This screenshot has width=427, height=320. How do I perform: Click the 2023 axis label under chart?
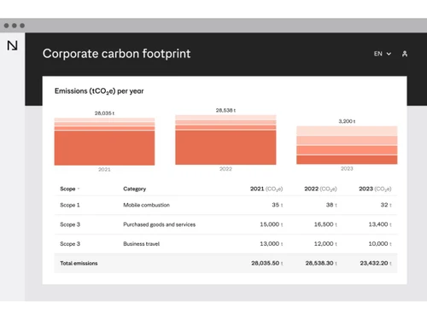pyautogui.click(x=347, y=169)
